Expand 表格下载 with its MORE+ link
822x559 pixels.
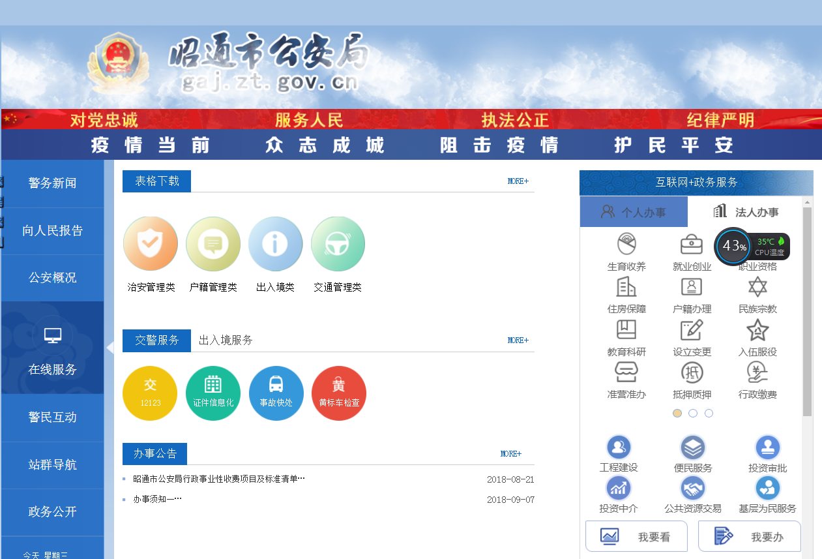(518, 181)
